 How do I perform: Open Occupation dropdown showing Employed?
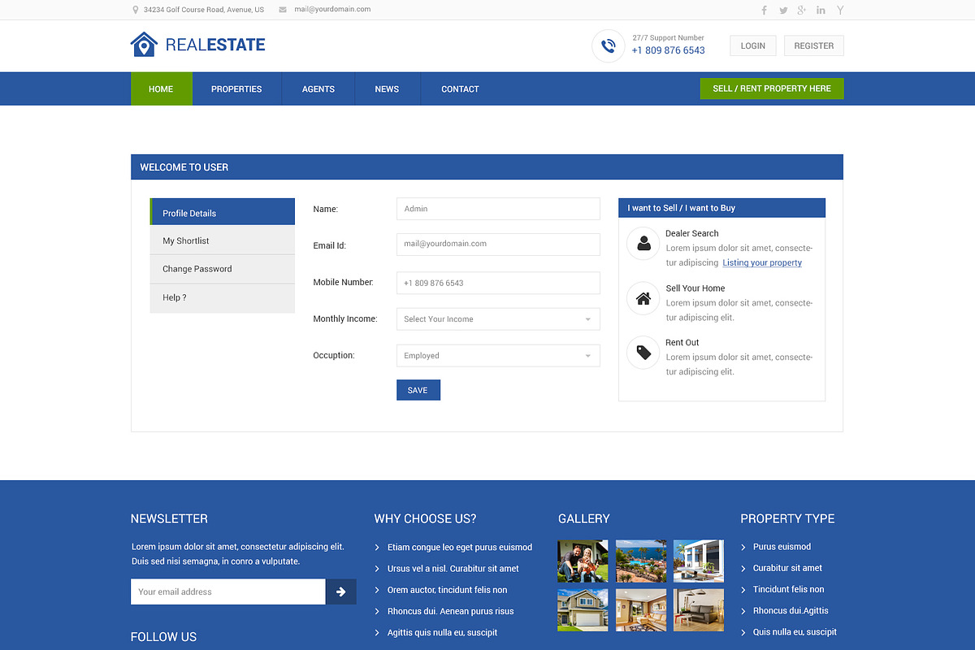point(498,356)
